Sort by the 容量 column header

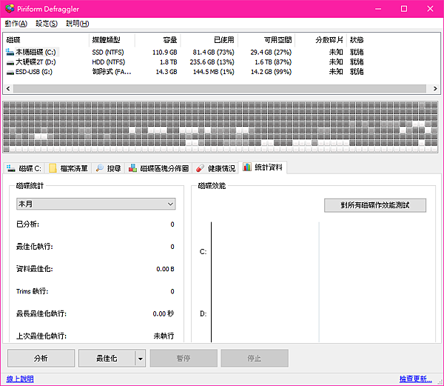click(x=158, y=40)
